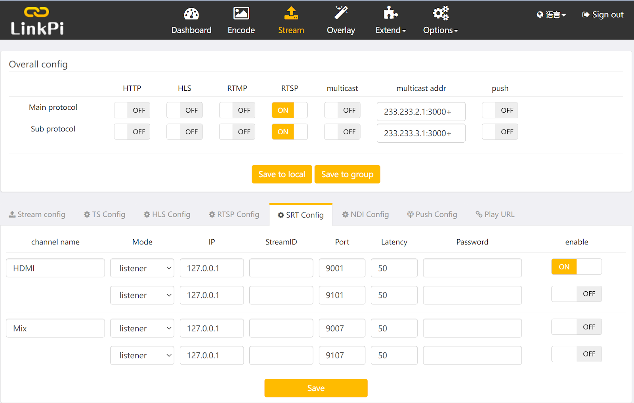Expand the language selector dropdown

tap(551, 15)
